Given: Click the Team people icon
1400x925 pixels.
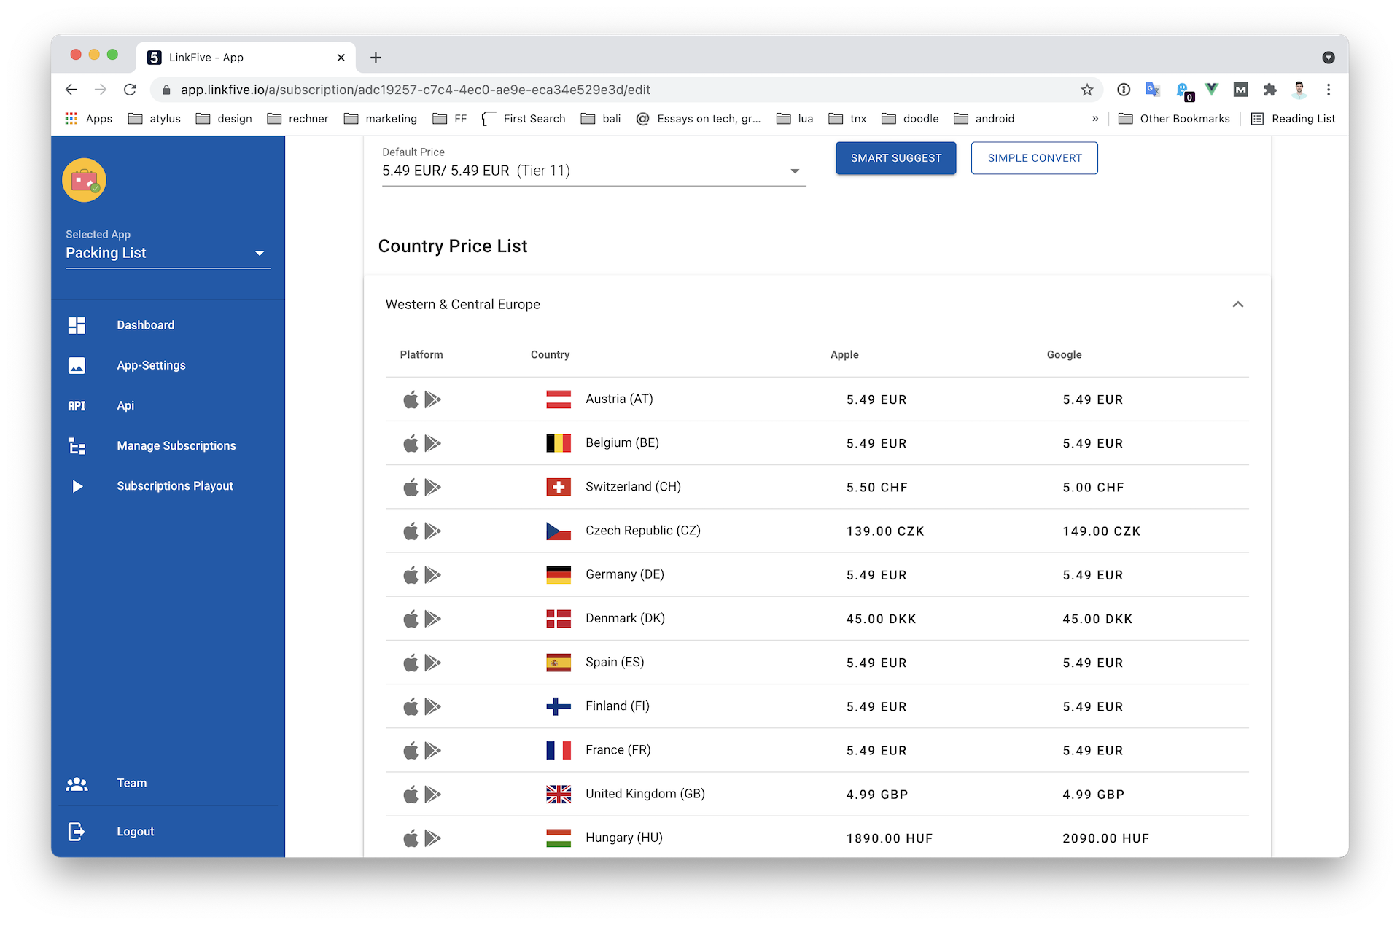Looking at the screenshot, I should 77,784.
